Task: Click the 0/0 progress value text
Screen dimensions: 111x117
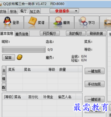Action: pos(50,50)
